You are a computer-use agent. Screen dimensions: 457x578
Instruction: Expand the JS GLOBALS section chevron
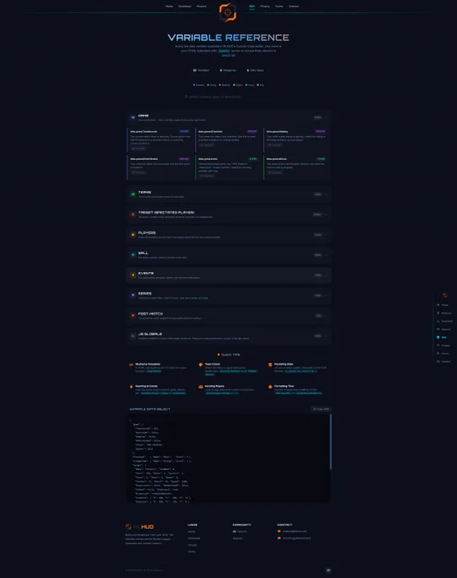point(326,337)
